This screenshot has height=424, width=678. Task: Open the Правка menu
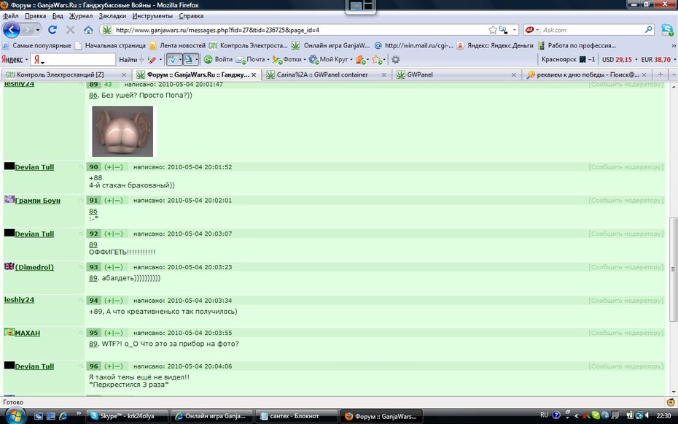point(35,16)
